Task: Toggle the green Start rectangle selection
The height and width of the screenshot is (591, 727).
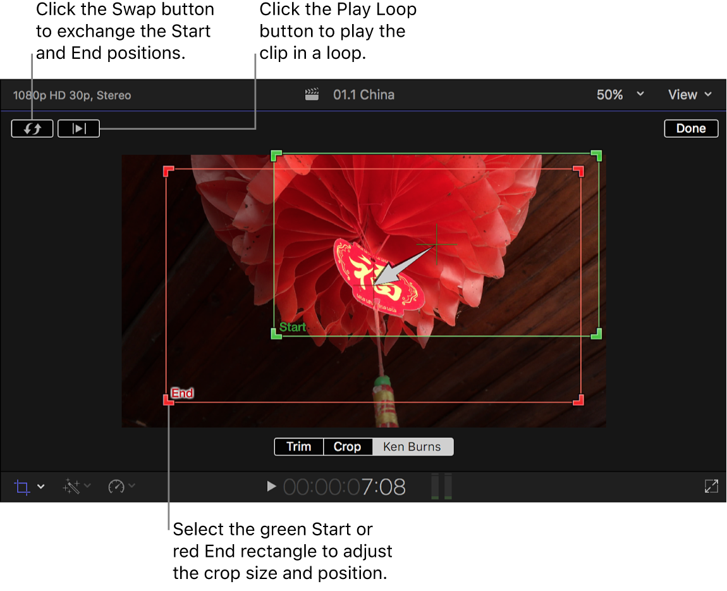Action: pos(292,327)
